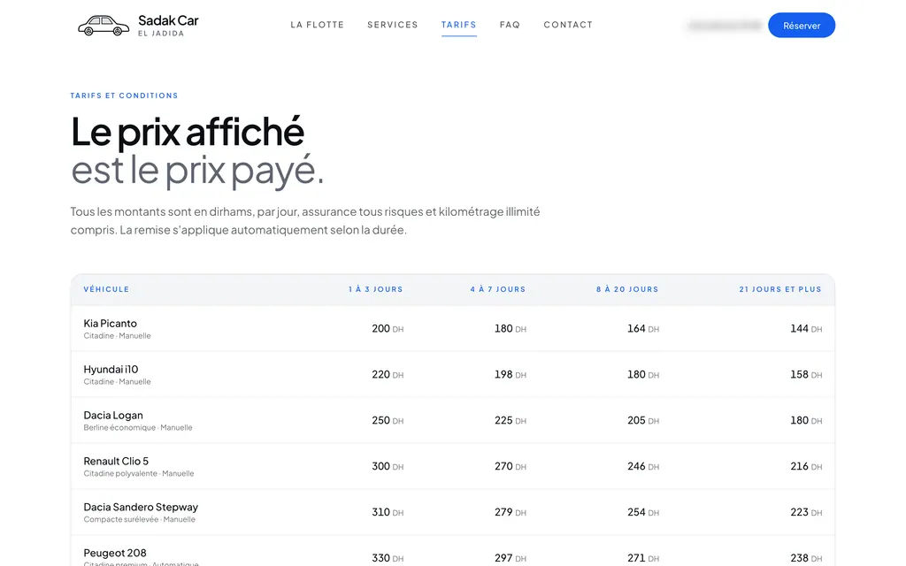Click Kia Picanto 180 DH price
Viewport: 906px width, 566px height.
[511, 329]
